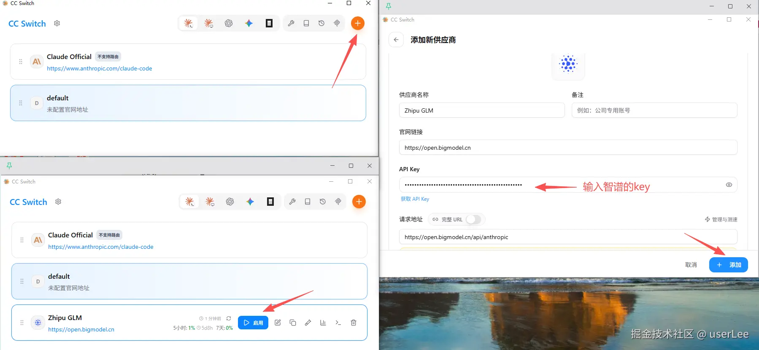Open the wrench tools icon in lower window
The height and width of the screenshot is (350, 759).
click(x=292, y=202)
